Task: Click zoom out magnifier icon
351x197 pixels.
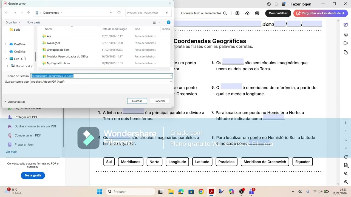Action: click(x=346, y=182)
